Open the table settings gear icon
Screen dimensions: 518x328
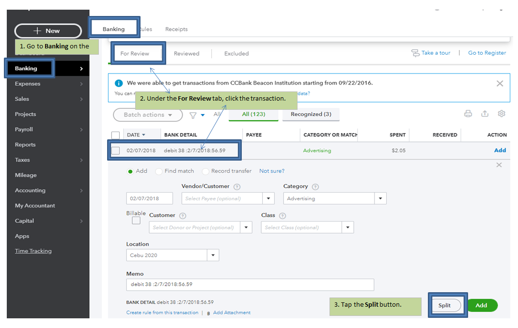(x=502, y=114)
